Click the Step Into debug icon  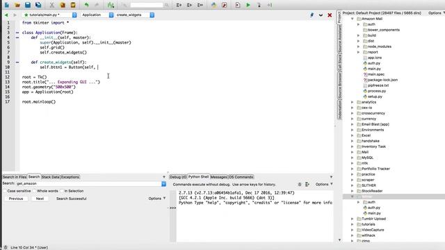pos(259,5)
